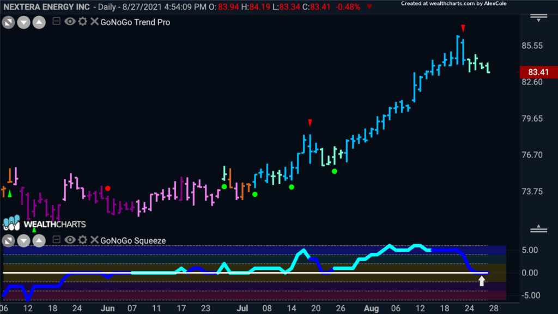Click the Aug date axis label
Screen dimensions: 558x314
tap(372, 309)
